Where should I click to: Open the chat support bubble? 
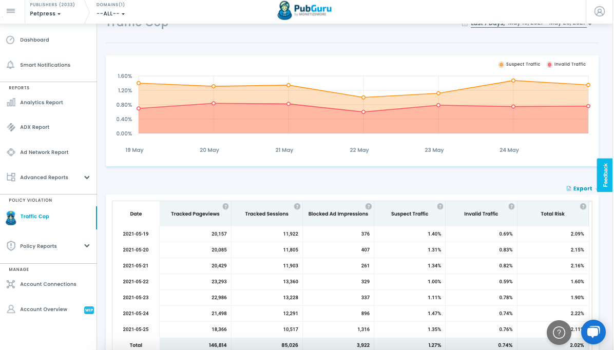click(x=593, y=332)
